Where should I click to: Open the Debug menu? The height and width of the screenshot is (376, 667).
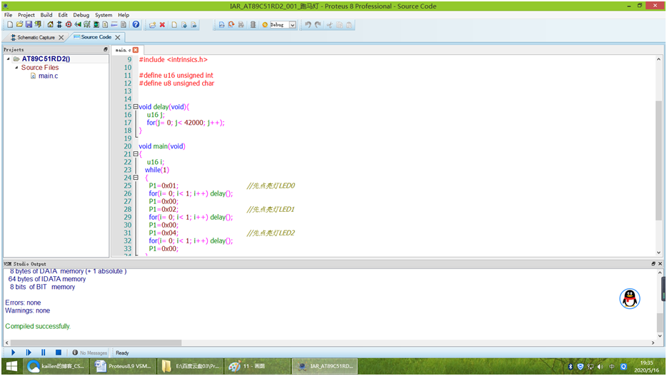click(81, 15)
